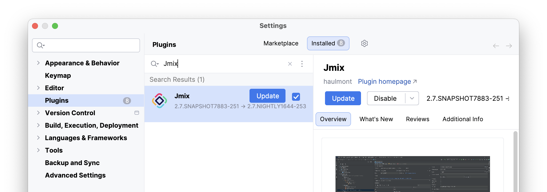The image size is (547, 192).
Task: Navigate back with the left arrow
Action: click(496, 46)
